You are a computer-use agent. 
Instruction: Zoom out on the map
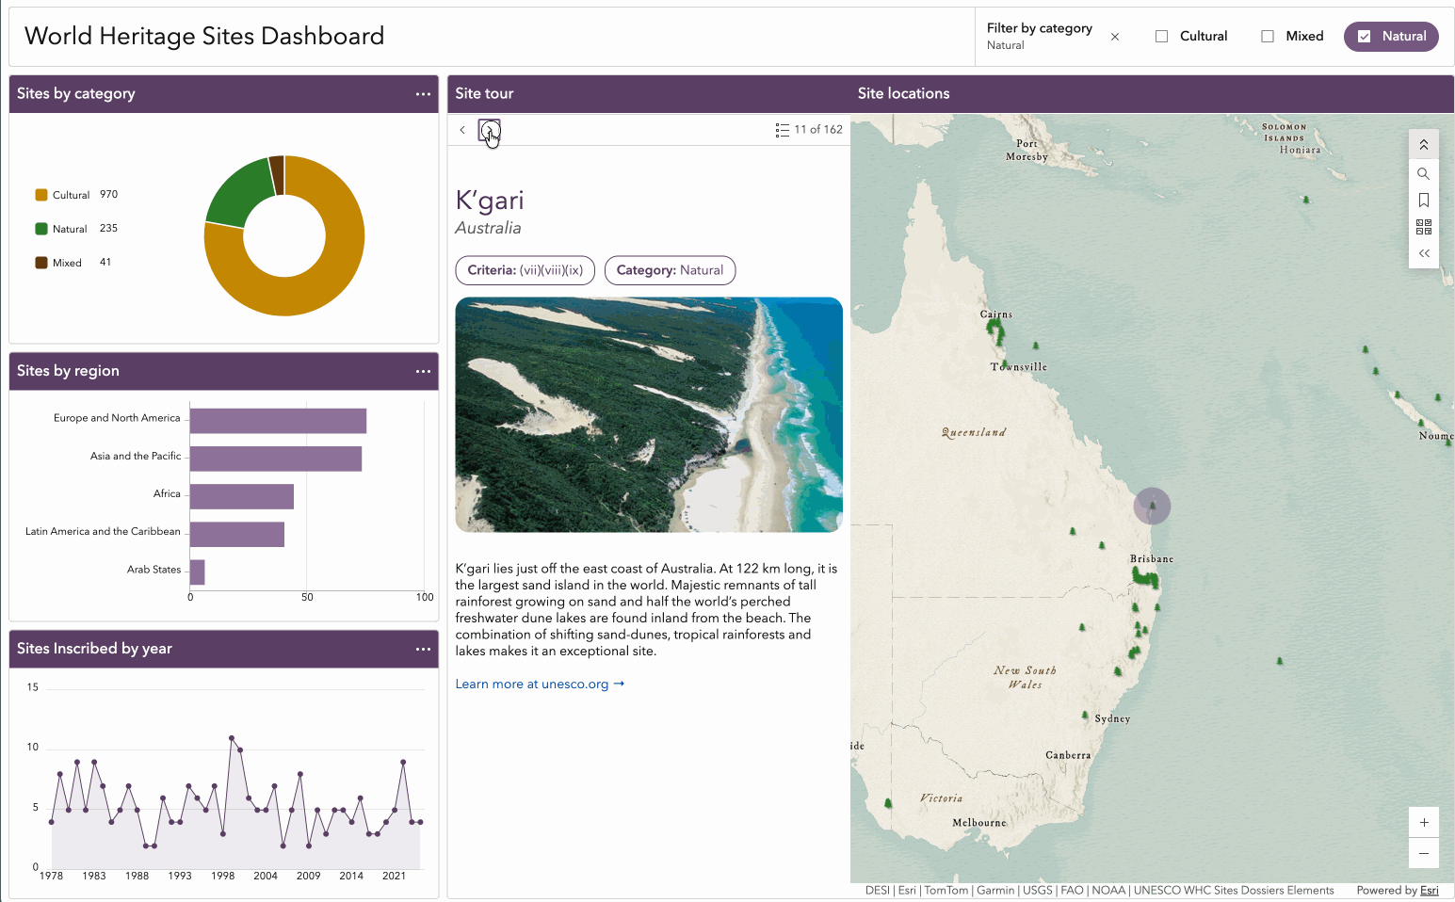[x=1423, y=853]
